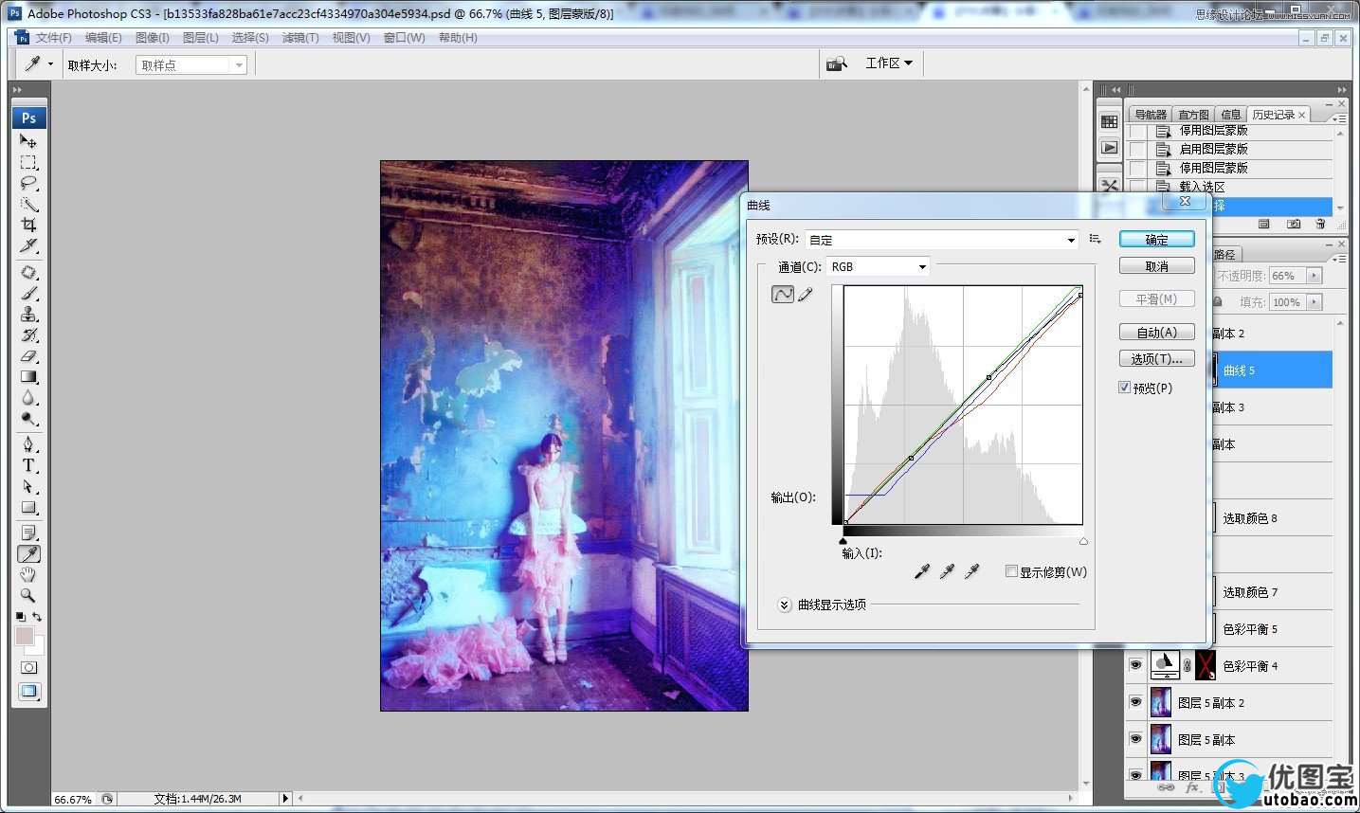Pick the Type tool
The height and width of the screenshot is (813, 1360).
pos(28,465)
